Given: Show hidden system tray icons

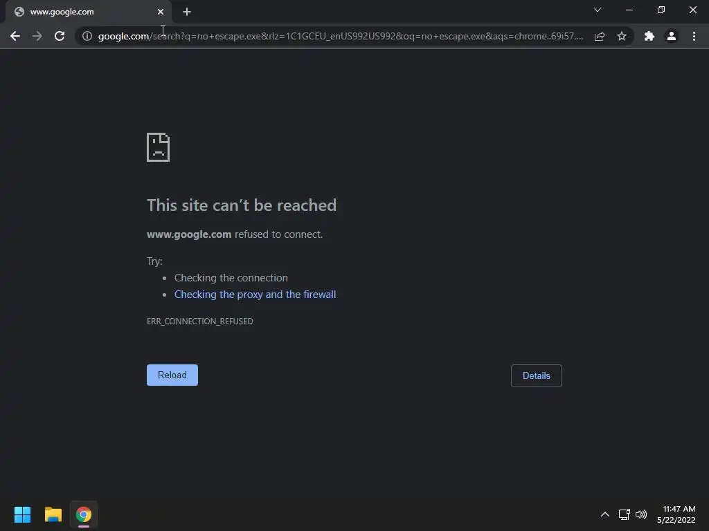Looking at the screenshot, I should tap(605, 514).
